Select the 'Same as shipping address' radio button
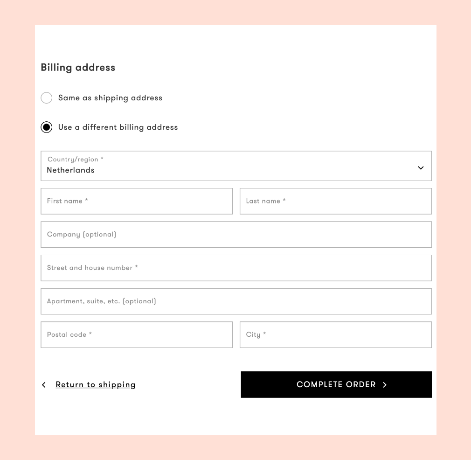Viewport: 471px width, 460px height. (x=47, y=98)
